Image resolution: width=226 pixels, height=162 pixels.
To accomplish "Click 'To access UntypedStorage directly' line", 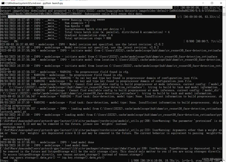I will coord(73,155).
